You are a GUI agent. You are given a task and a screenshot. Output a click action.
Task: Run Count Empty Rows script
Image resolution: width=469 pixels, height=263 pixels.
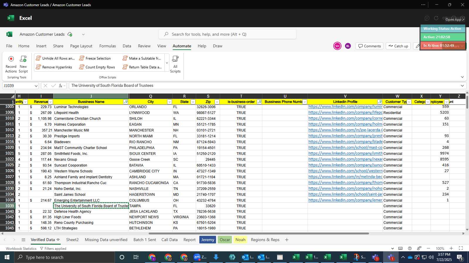click(97, 67)
